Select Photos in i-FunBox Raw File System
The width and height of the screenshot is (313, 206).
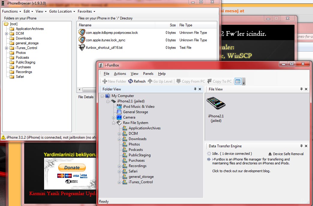[x=134, y=144]
